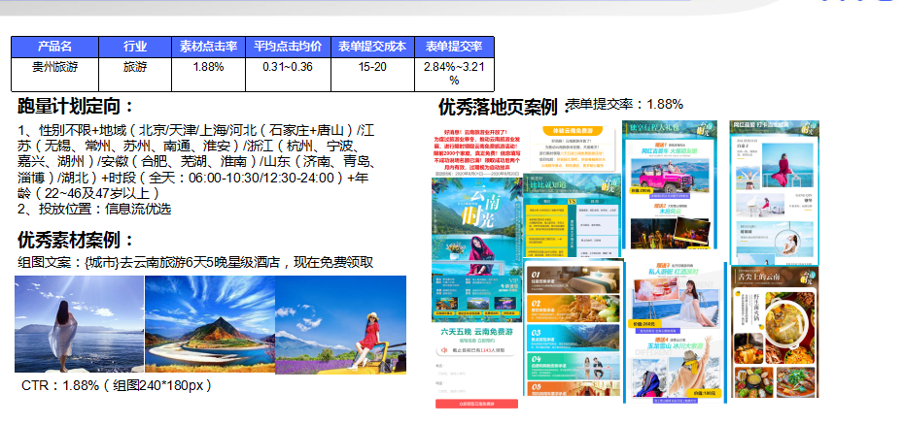Click the 行业 table header
This screenshot has width=904, height=425.
click(135, 47)
